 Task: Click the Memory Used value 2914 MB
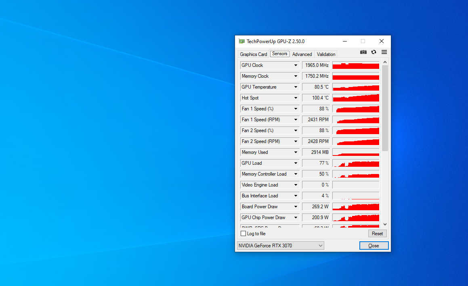[x=316, y=152]
